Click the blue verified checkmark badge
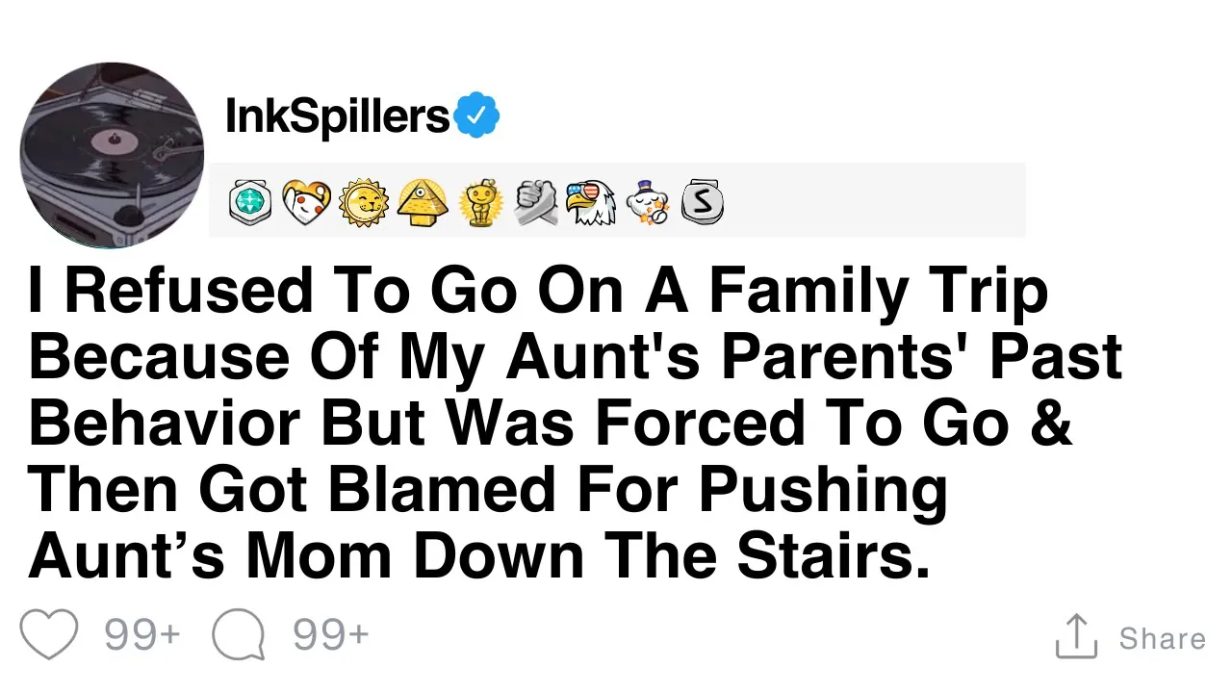 (x=476, y=117)
